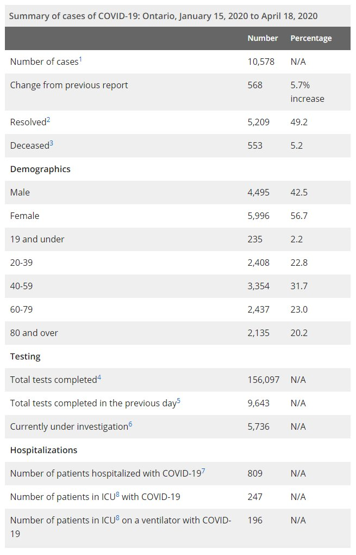Click the 5.7% increase percentage cell
The width and height of the screenshot is (356, 555).
(307, 92)
